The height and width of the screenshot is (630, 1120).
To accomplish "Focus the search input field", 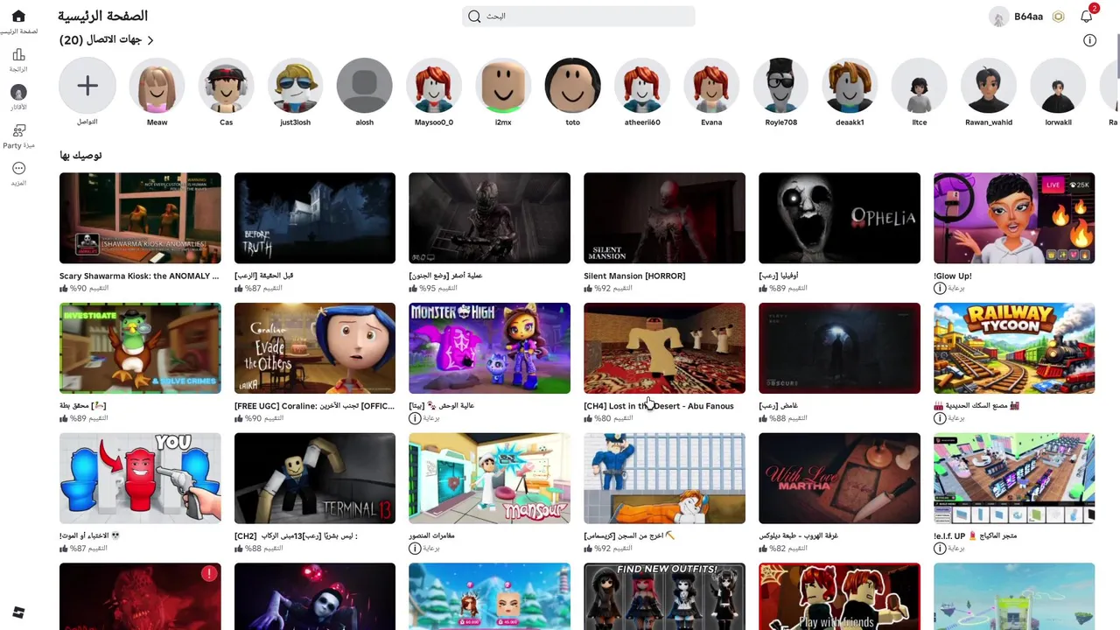I will point(578,17).
